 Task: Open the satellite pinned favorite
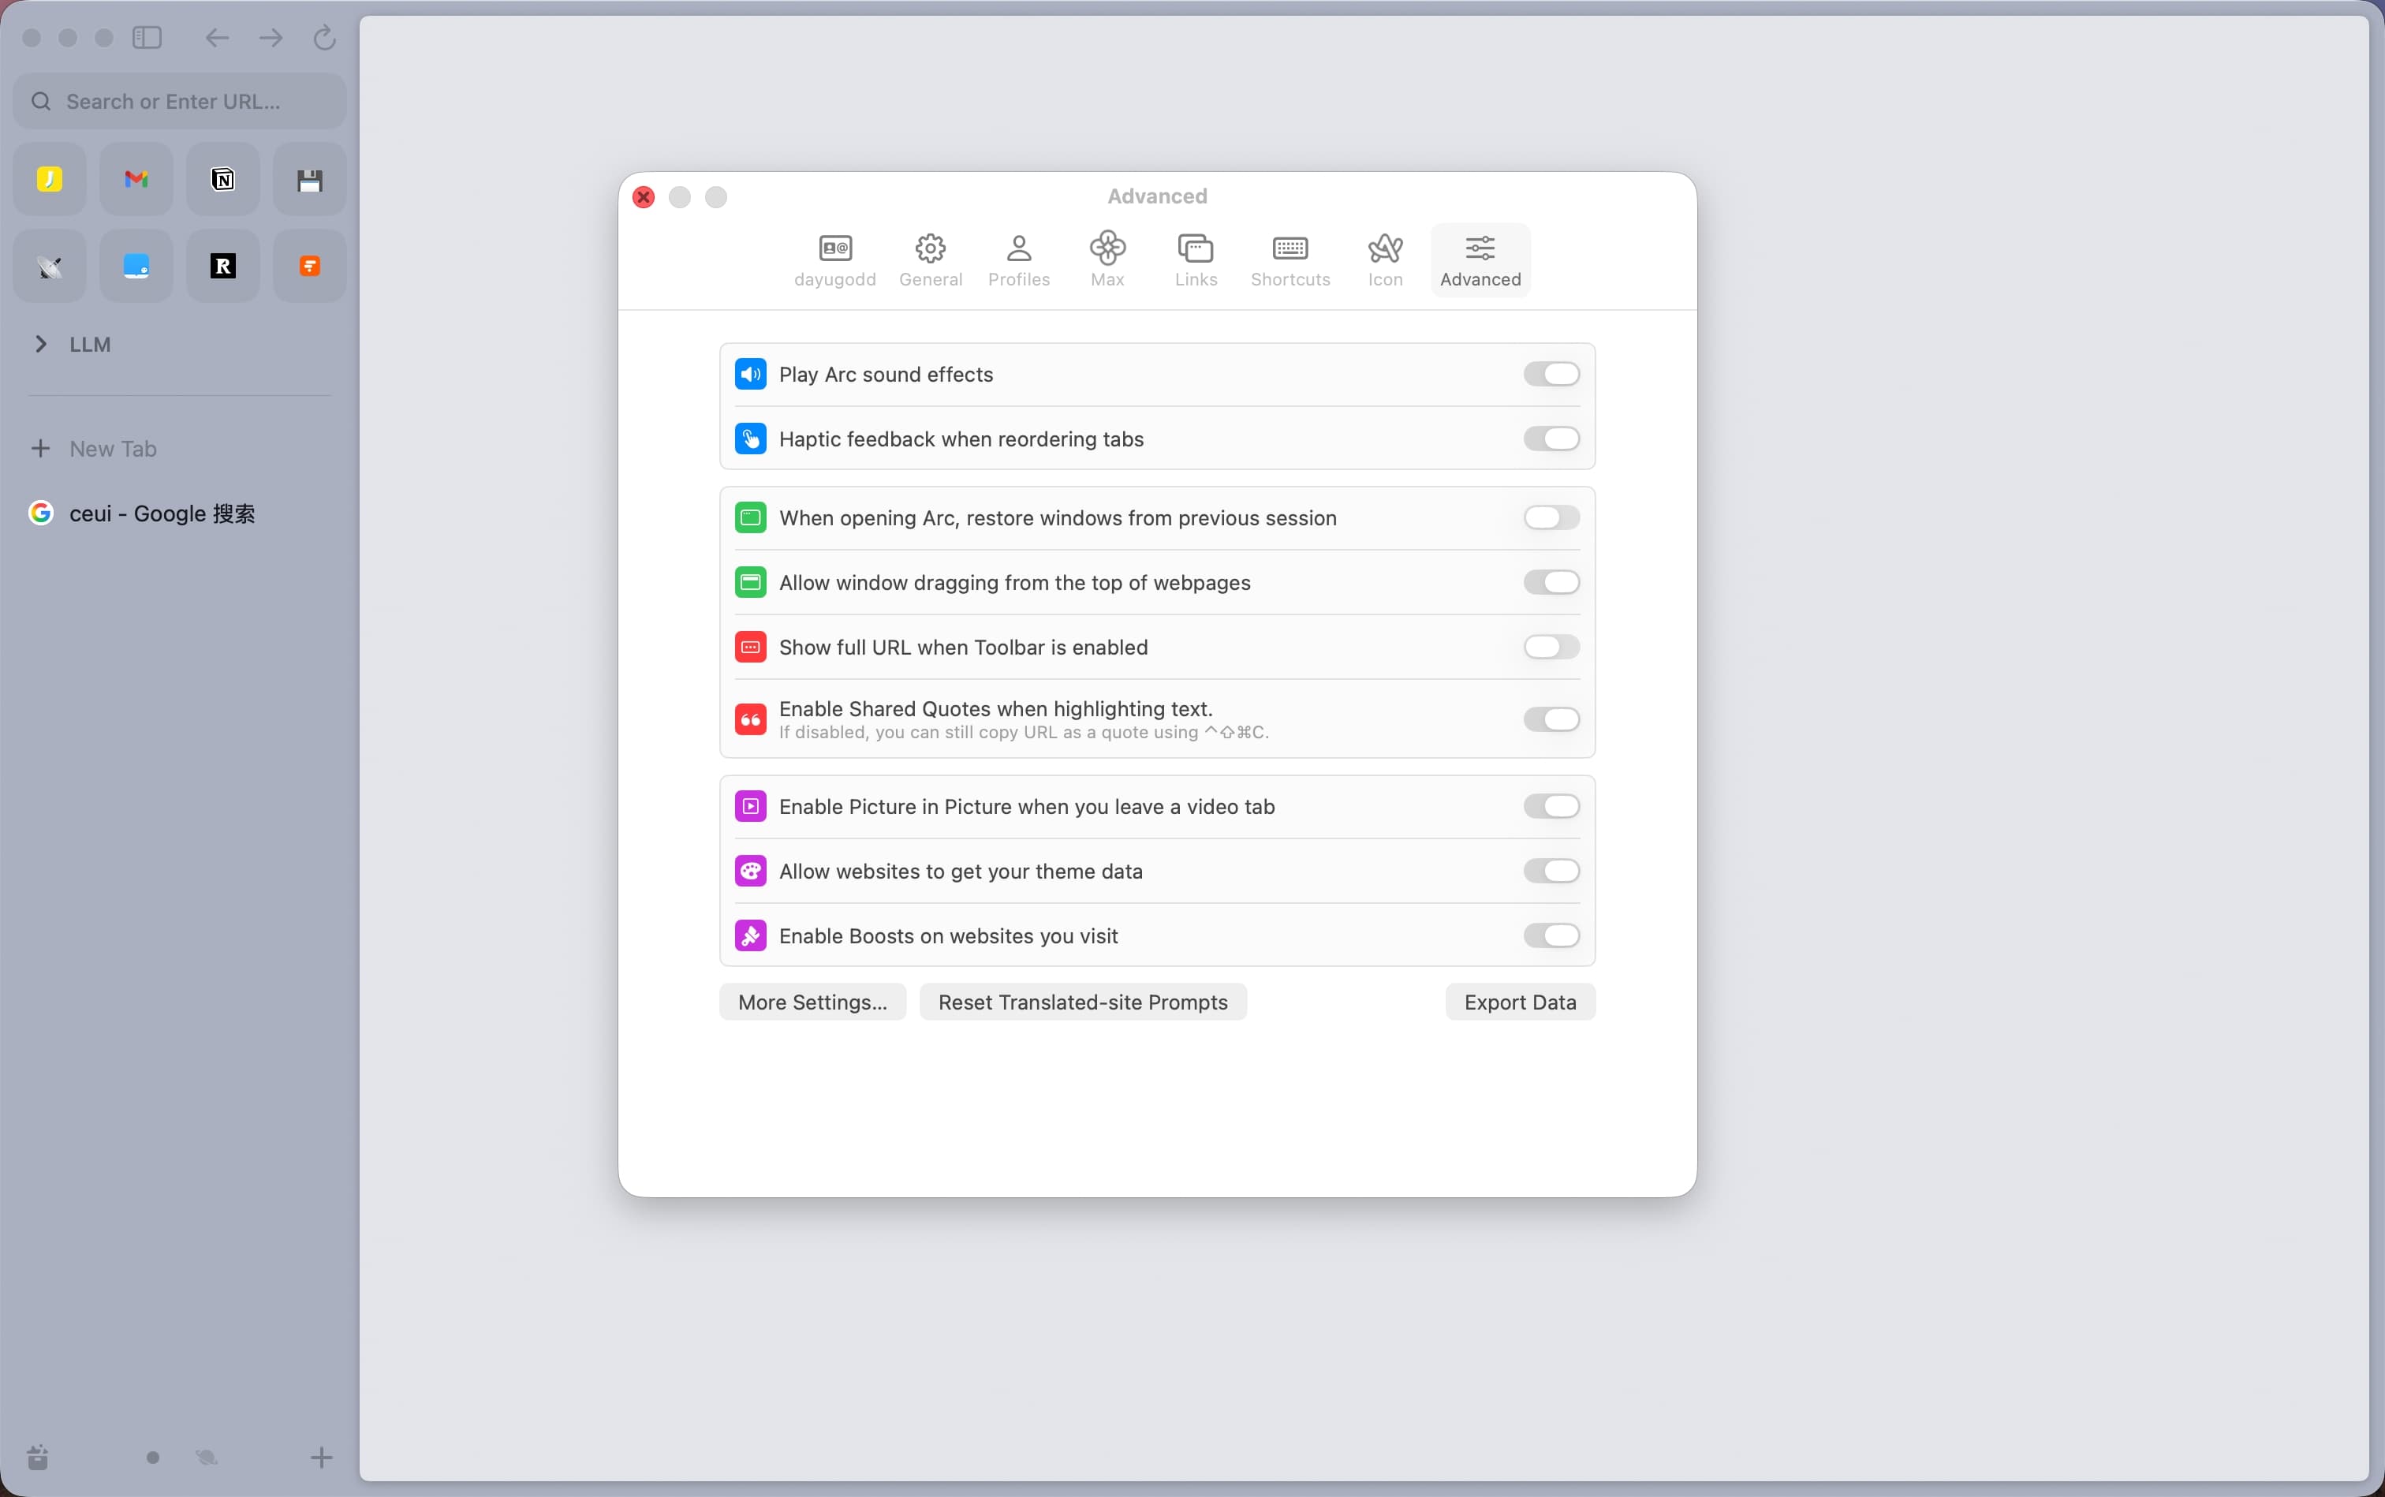[50, 265]
